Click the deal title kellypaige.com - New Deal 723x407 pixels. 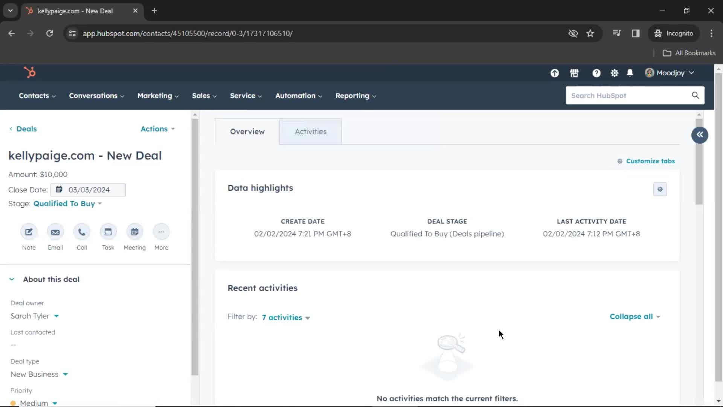point(85,155)
